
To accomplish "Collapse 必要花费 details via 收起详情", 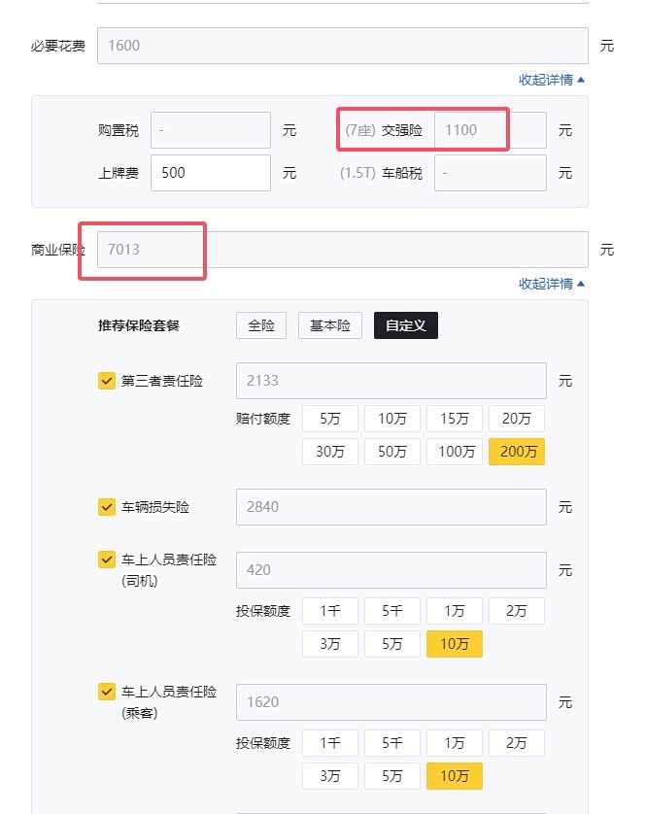I will [552, 80].
